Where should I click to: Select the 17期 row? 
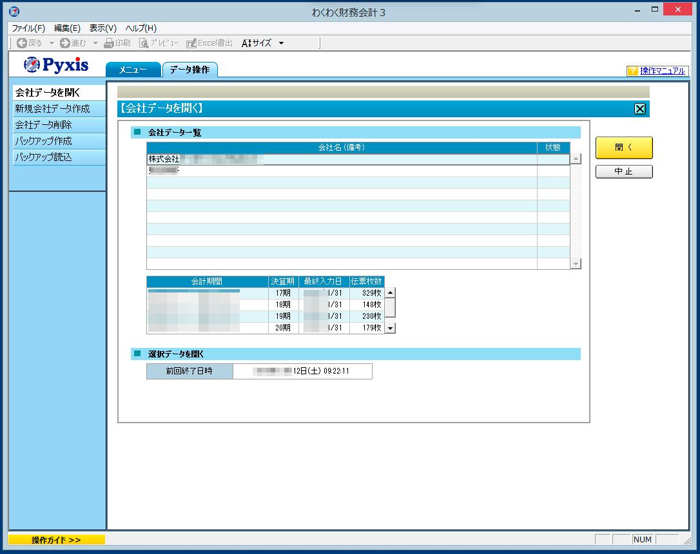tap(265, 293)
